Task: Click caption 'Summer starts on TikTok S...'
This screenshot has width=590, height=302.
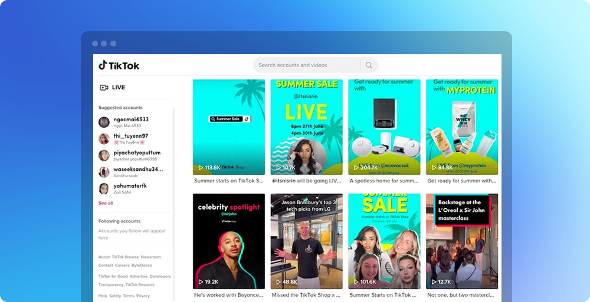Action: click(x=229, y=181)
